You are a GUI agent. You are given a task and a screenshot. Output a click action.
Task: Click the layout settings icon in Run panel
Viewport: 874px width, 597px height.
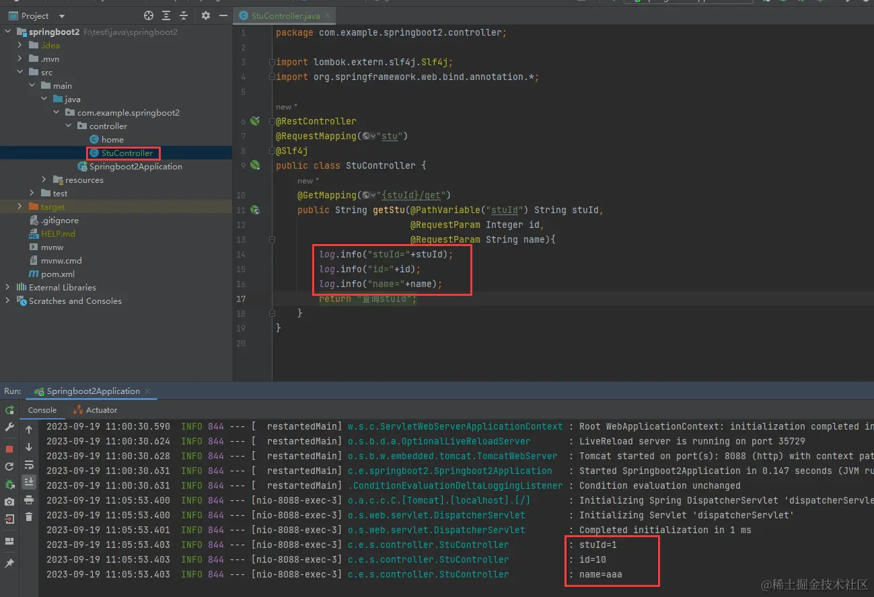(x=9, y=541)
